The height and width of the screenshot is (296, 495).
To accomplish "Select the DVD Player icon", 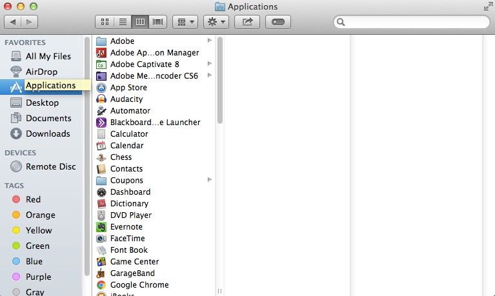I will [101, 215].
